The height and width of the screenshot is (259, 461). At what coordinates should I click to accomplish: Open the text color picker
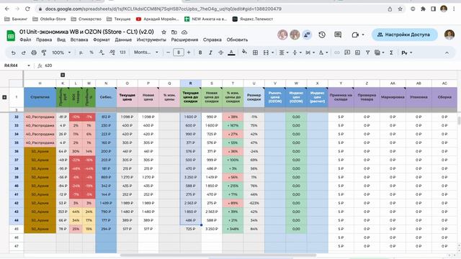coord(231,53)
